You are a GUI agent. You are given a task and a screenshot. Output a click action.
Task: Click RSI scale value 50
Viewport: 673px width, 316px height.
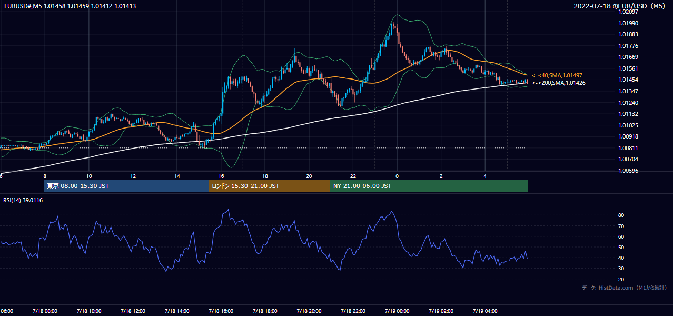click(621, 247)
